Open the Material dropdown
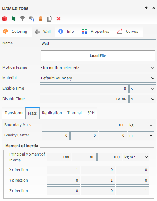The width and height of the screenshot is (157, 201). click(98, 78)
